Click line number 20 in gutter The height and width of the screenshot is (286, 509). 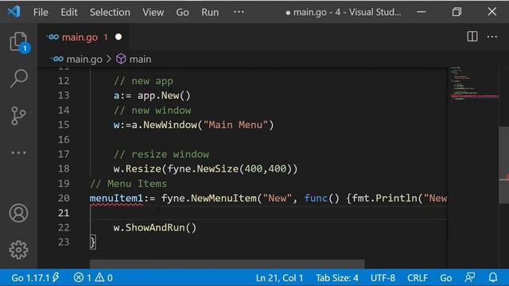tap(64, 198)
